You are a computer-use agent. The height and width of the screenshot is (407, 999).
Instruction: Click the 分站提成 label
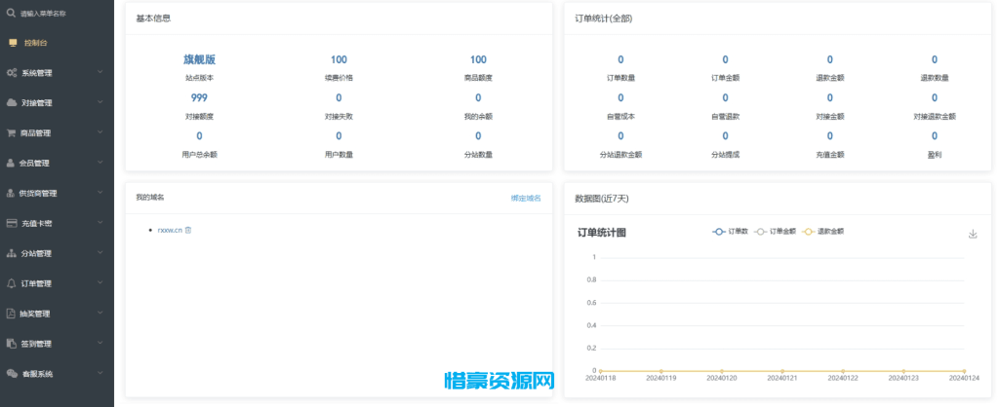725,155
